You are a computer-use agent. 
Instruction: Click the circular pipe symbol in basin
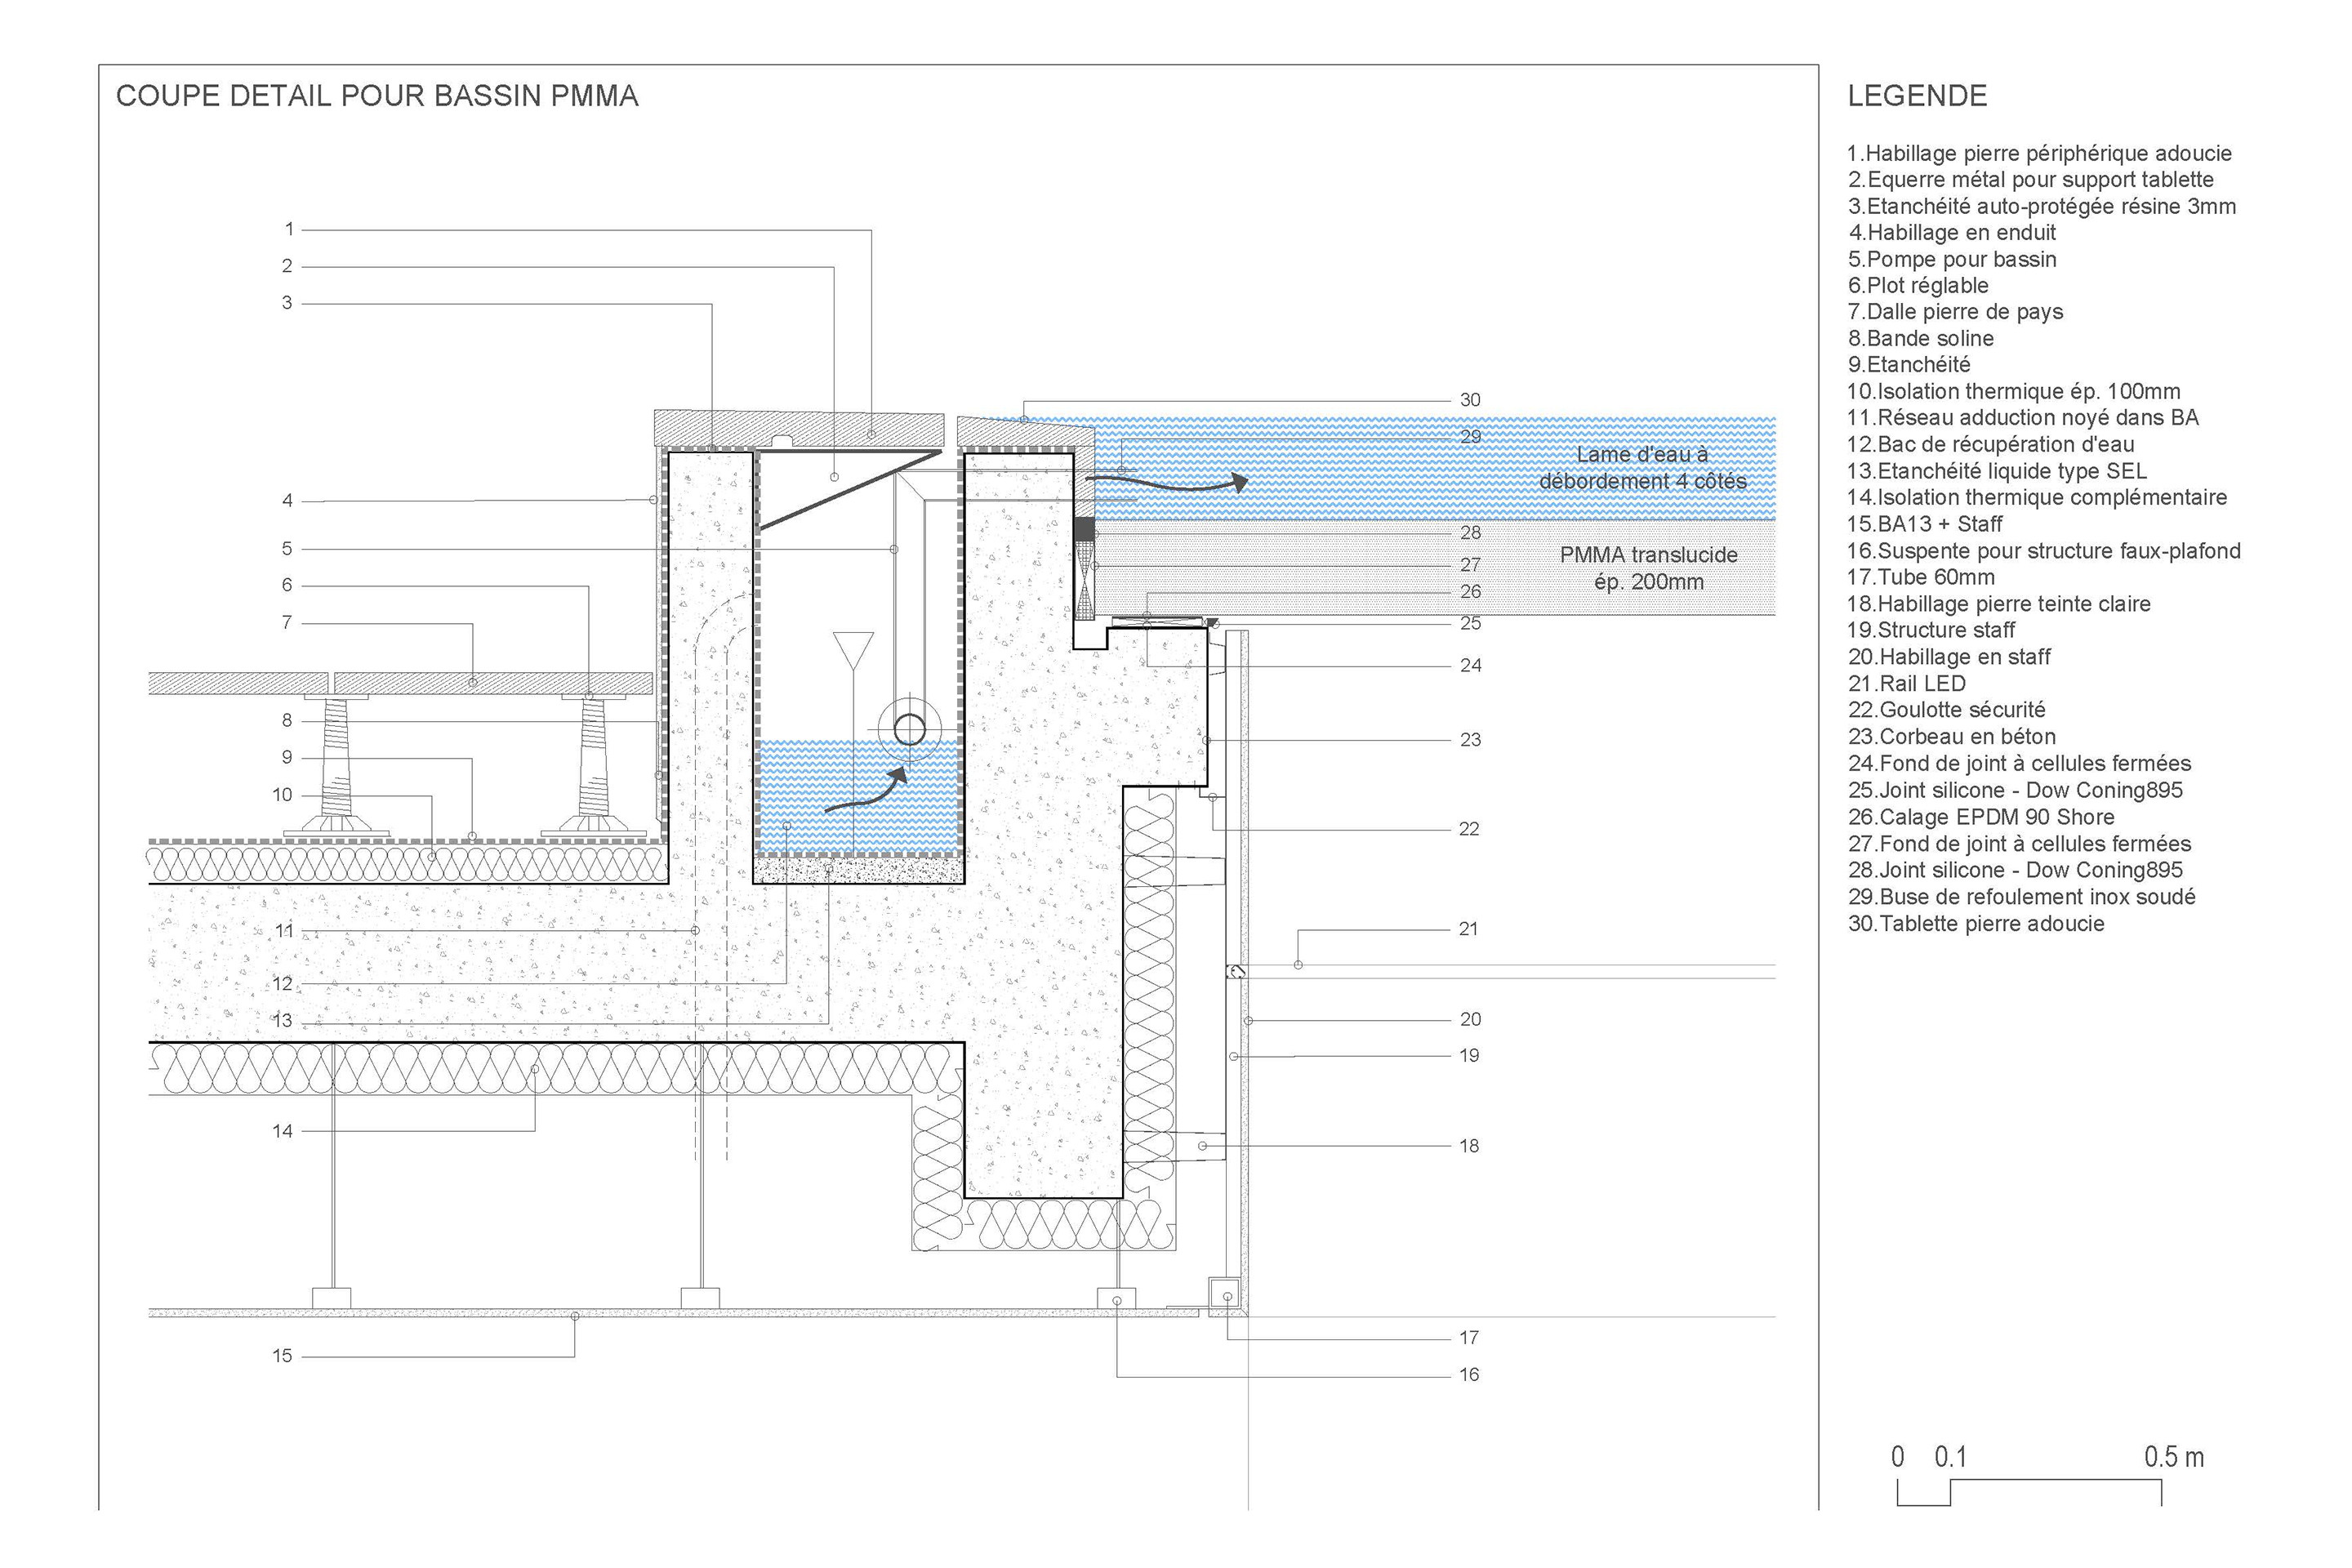click(x=909, y=729)
